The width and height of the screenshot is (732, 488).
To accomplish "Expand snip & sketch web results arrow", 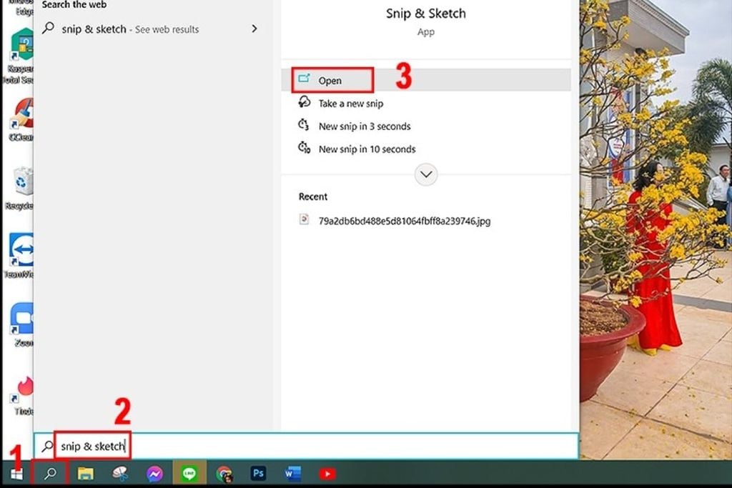I will coord(254,29).
